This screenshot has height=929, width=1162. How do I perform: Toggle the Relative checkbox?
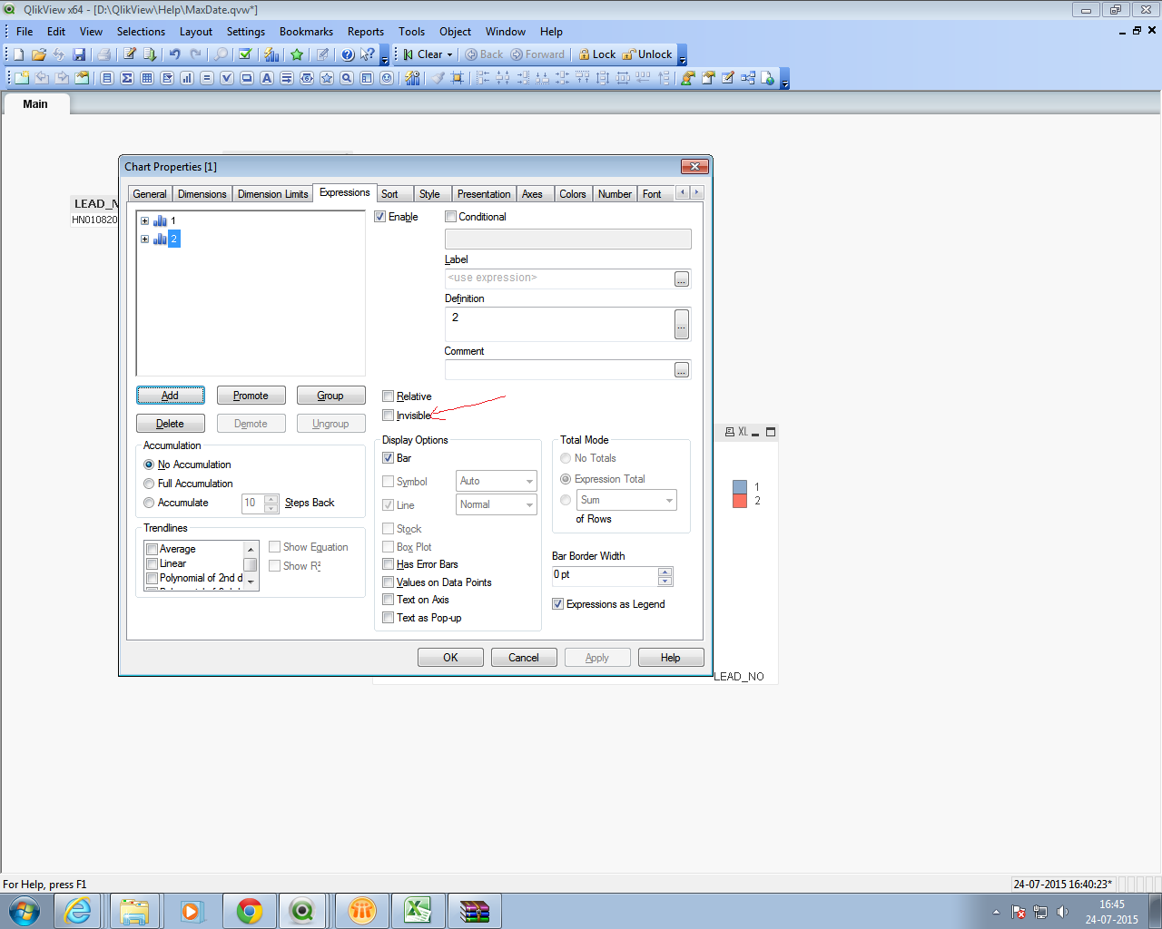(x=389, y=396)
